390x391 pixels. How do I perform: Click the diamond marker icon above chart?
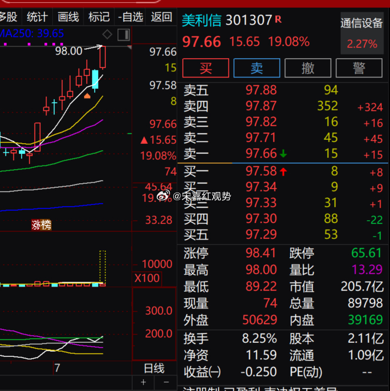pyautogui.click(x=107, y=35)
